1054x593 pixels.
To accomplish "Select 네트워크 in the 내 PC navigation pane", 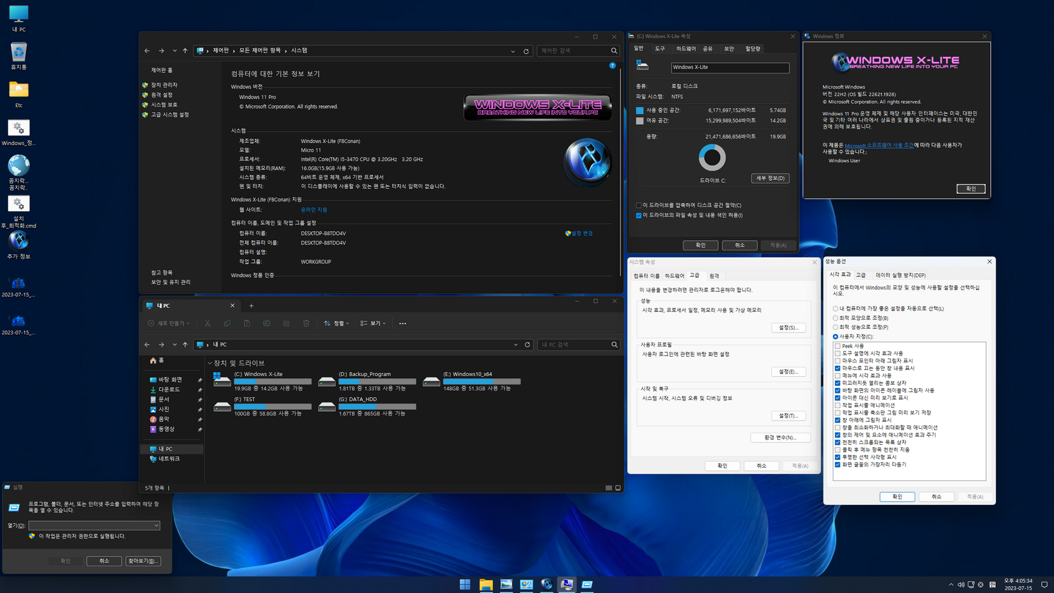I will [169, 459].
